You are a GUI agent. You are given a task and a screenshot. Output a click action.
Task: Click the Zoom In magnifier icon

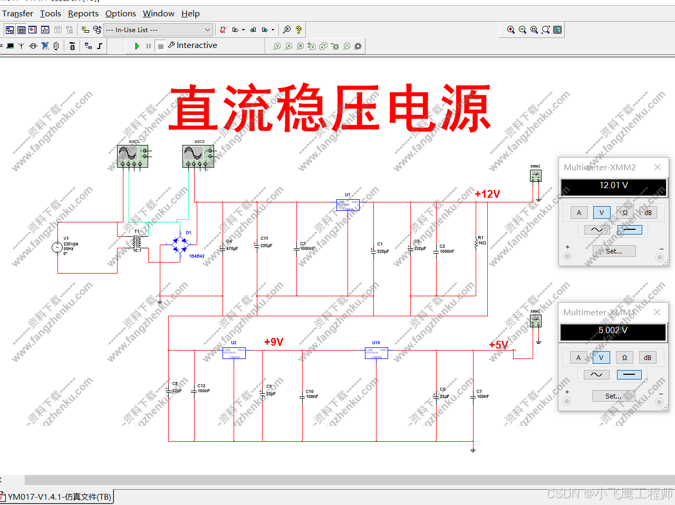pos(510,30)
